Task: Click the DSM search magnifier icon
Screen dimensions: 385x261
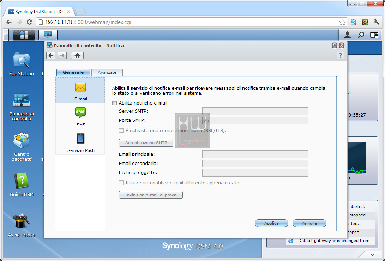Action: point(361,35)
